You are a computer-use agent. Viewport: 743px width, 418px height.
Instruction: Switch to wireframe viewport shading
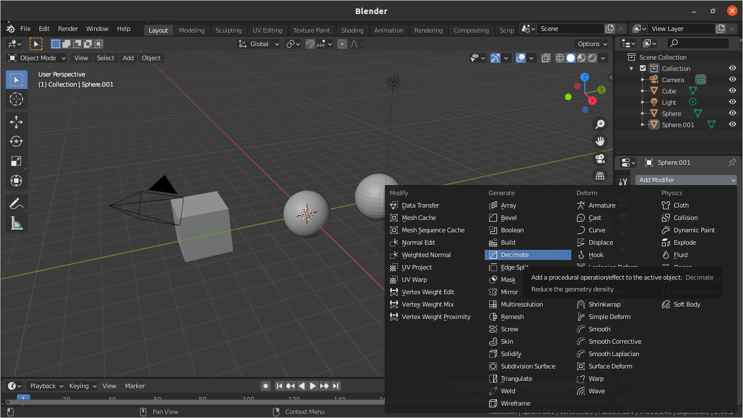560,58
